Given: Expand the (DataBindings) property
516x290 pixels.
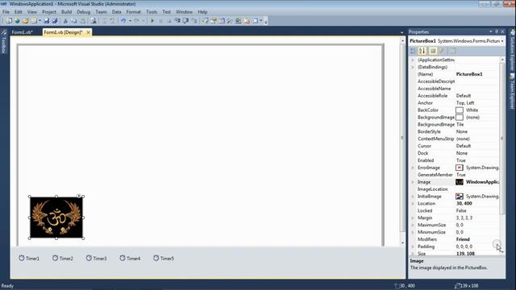Looking at the screenshot, I should click(x=413, y=67).
